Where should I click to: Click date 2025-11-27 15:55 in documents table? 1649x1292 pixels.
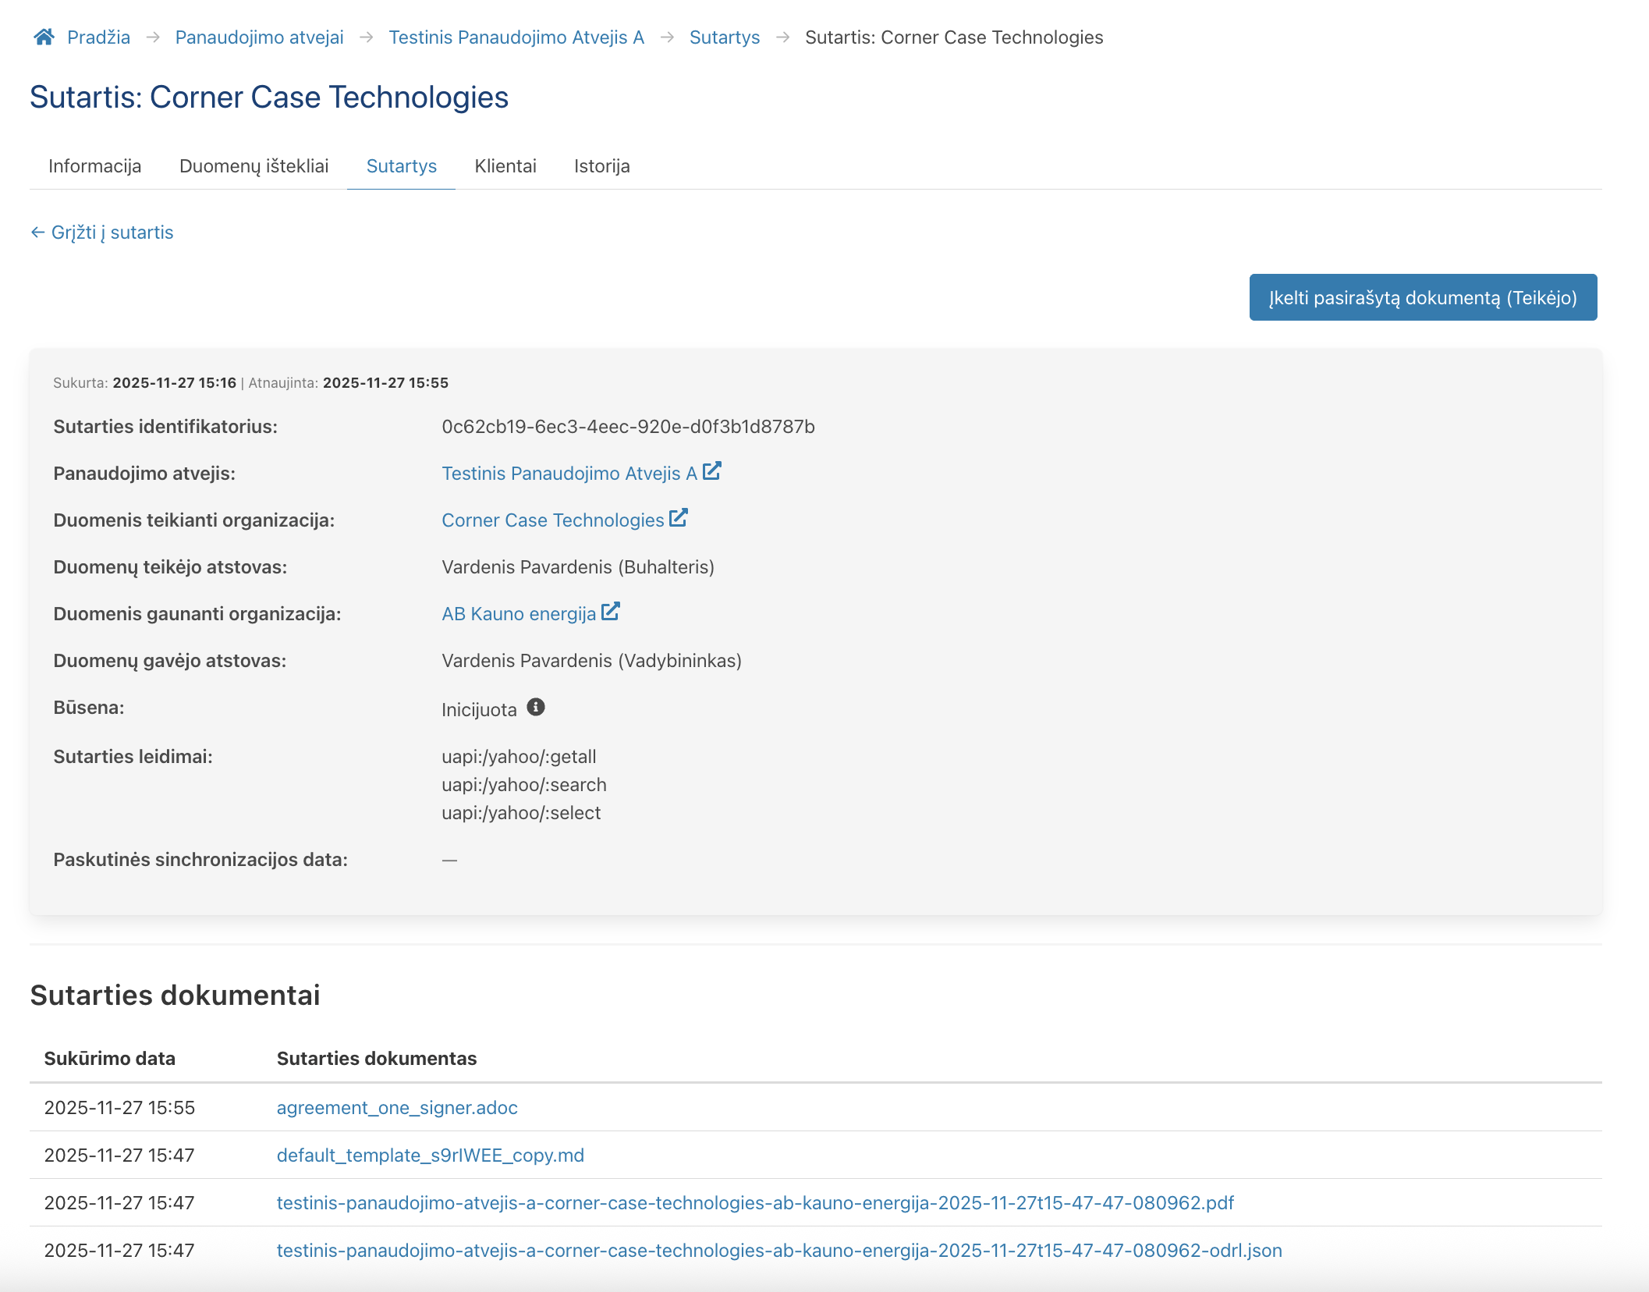tap(119, 1108)
